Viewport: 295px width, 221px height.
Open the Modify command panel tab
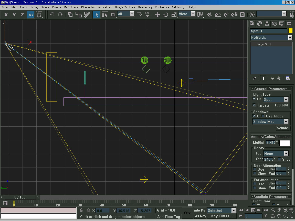pos(259,24)
